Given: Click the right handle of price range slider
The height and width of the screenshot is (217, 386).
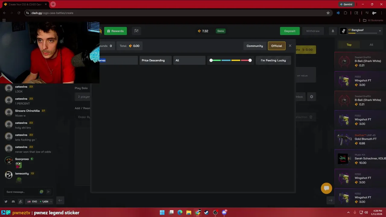Looking at the screenshot, I should coord(250,60).
